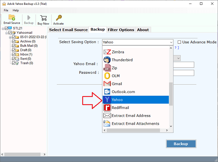
Task: Click the Gmail envelope icon
Action: tap(107, 84)
